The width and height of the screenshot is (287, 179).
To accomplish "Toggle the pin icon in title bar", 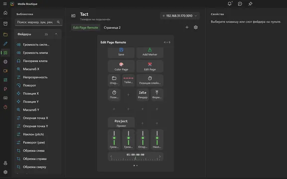I will pos(250,3).
